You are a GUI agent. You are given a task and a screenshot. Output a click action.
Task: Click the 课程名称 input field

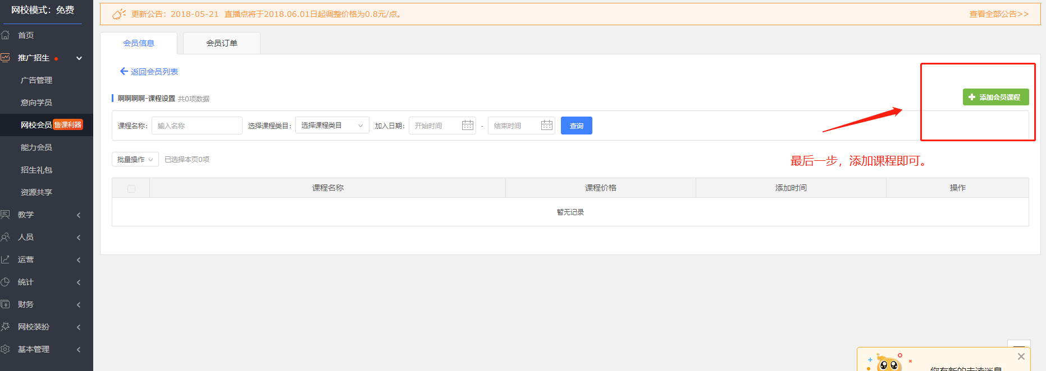pyautogui.click(x=197, y=126)
